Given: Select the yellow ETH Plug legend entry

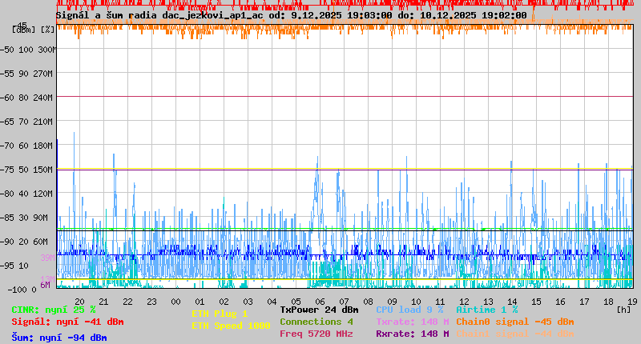Looking at the screenshot, I should pyautogui.click(x=220, y=314).
